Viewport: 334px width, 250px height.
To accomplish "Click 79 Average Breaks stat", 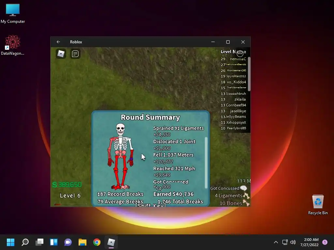I will (120, 201).
